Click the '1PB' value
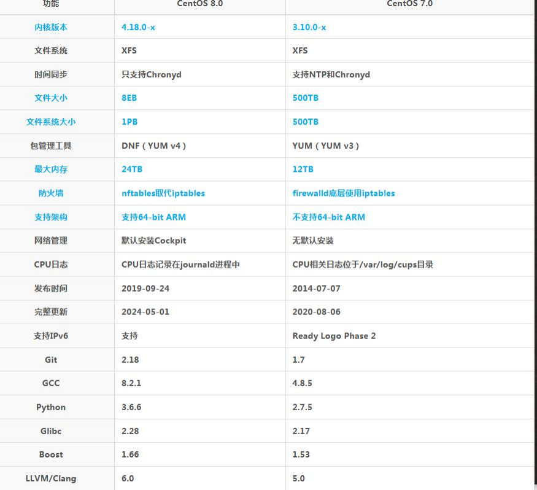 (129, 122)
